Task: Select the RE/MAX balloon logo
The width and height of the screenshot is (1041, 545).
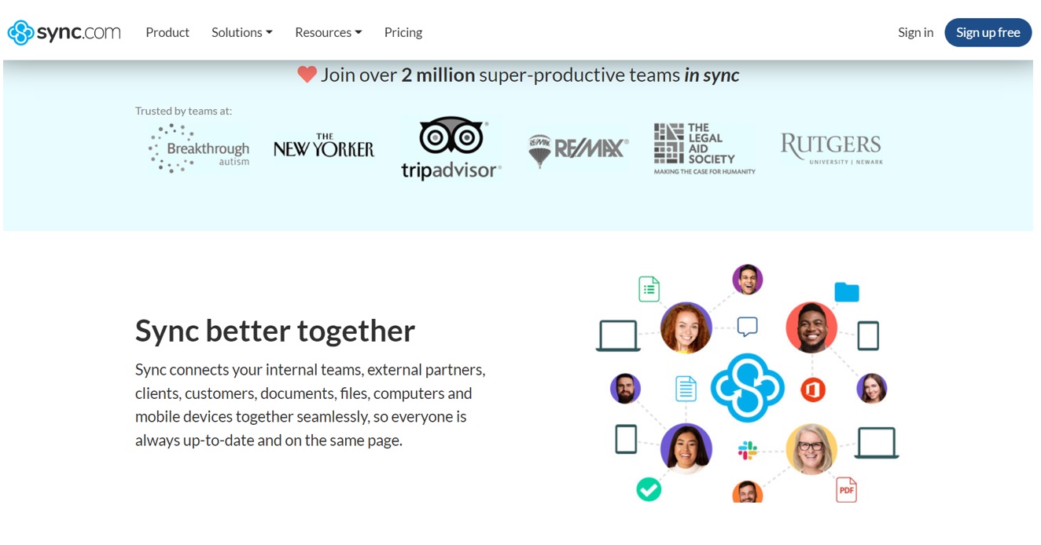Action: [578, 149]
